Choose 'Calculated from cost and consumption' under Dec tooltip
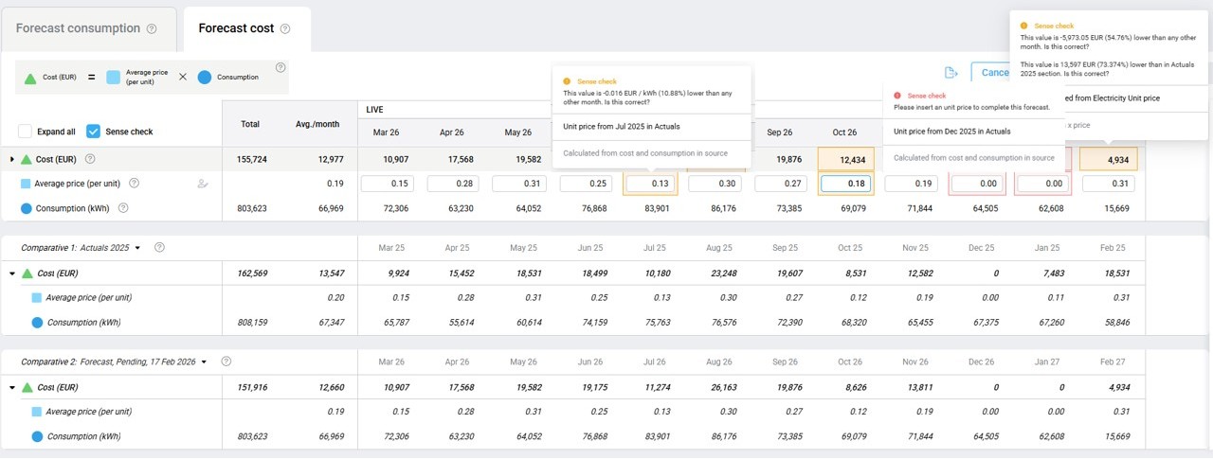Image resolution: width=1213 pixels, height=459 pixels. (976, 158)
